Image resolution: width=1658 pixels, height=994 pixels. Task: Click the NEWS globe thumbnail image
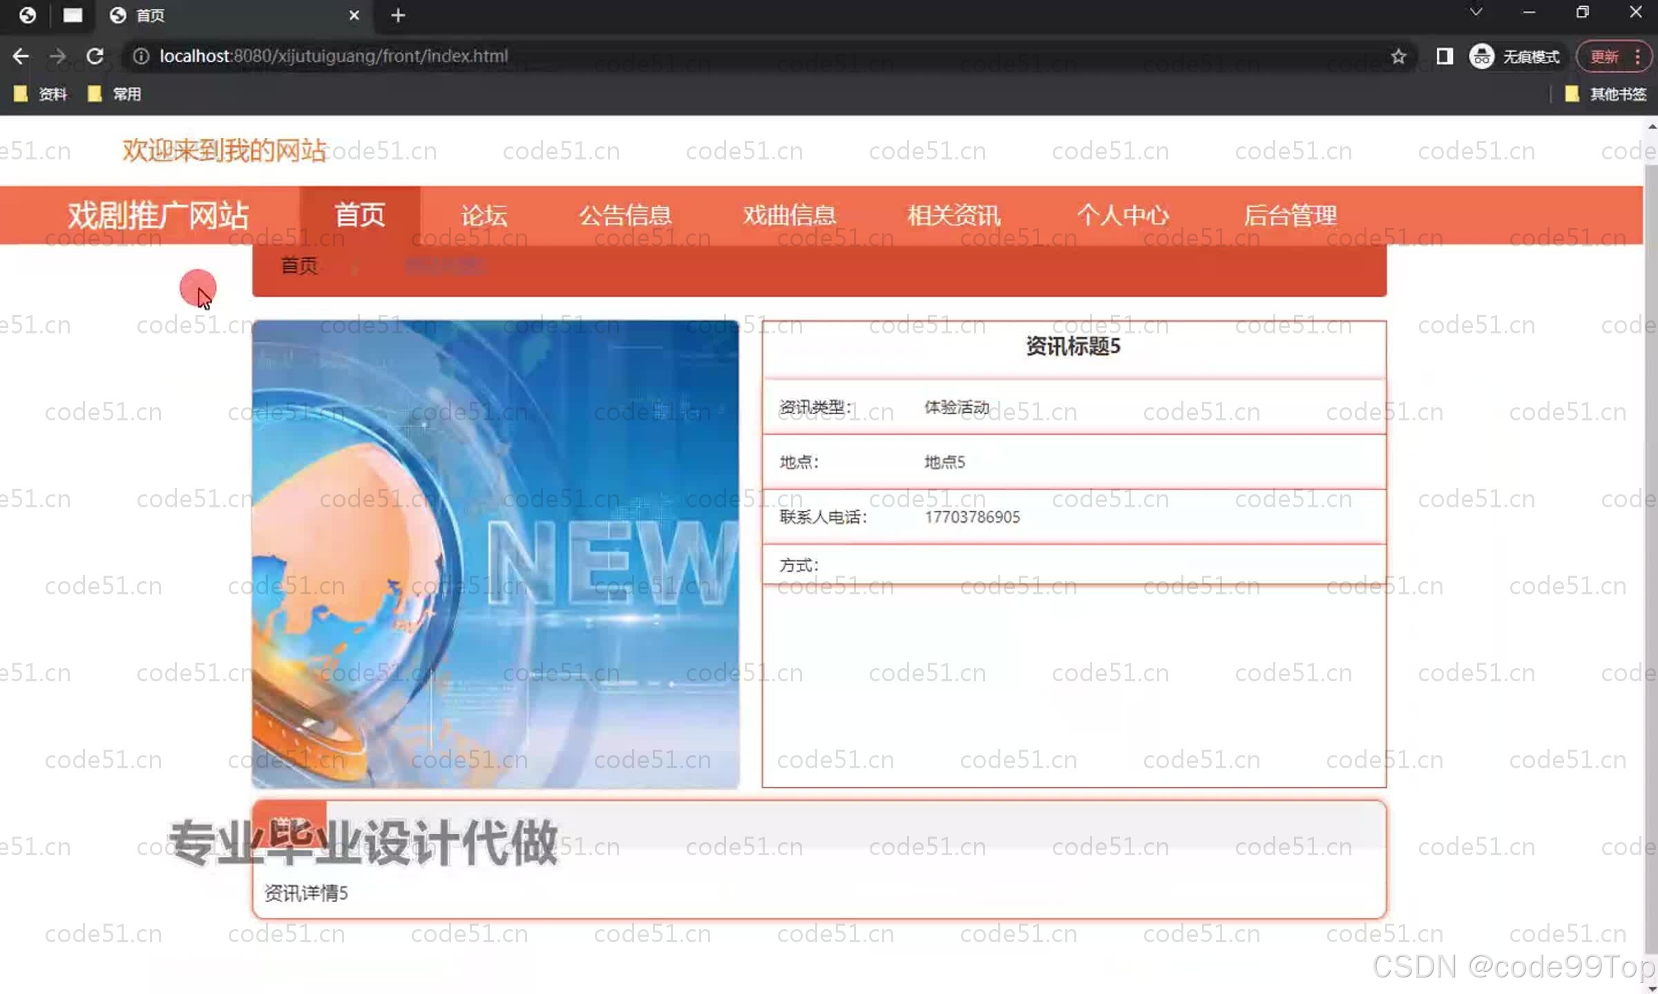[495, 554]
